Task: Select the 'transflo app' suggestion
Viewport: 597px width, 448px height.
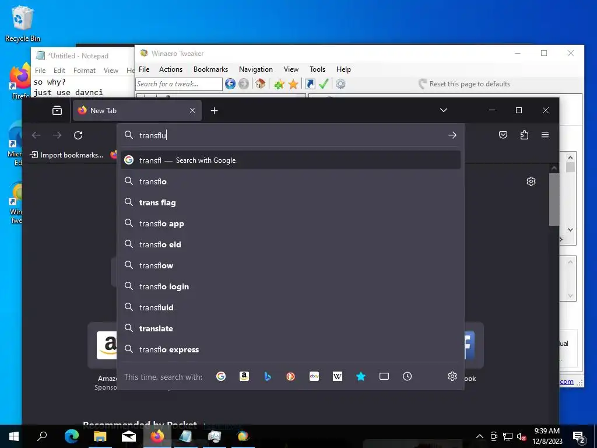Action: click(x=290, y=223)
